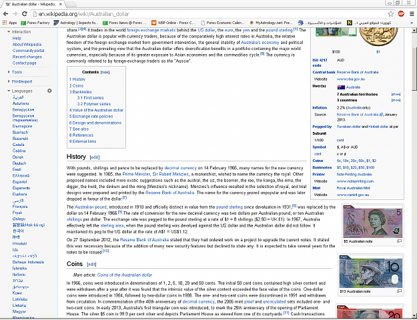Bookmark this page with star icon
Screen dimensions: 417x320
(390, 14)
